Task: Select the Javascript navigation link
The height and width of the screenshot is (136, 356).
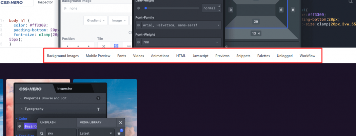Action: click(x=200, y=56)
